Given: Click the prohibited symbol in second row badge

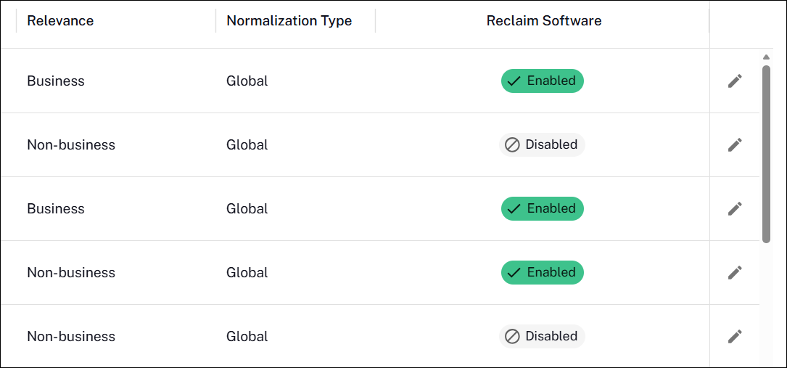Looking at the screenshot, I should (x=512, y=145).
